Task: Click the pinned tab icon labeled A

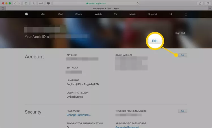Action: (x=3, y=8)
